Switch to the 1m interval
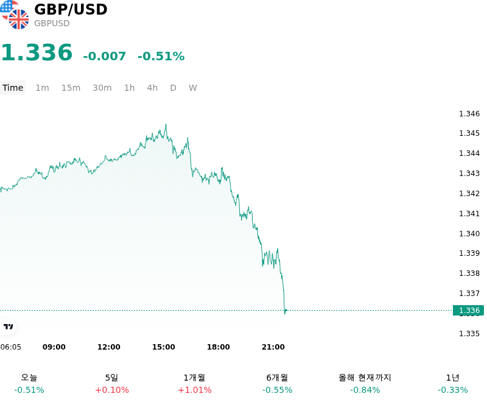 (42, 88)
